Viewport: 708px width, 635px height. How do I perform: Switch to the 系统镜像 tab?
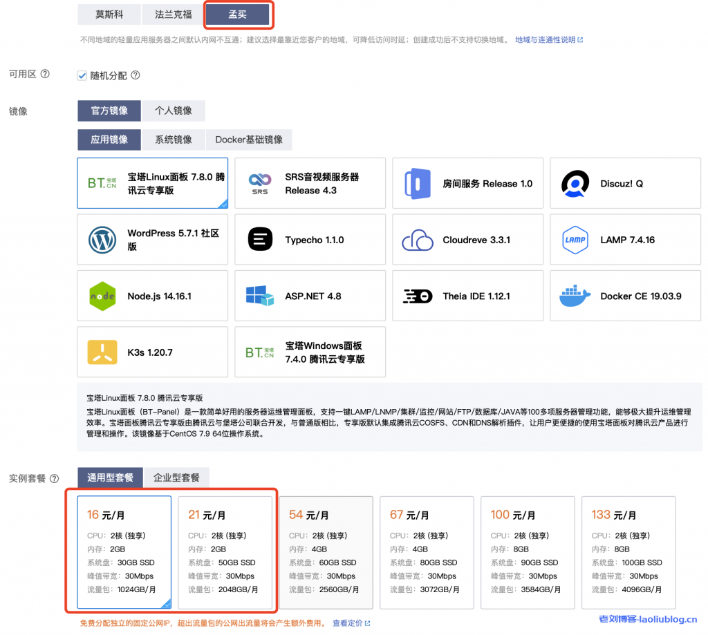[x=174, y=140]
